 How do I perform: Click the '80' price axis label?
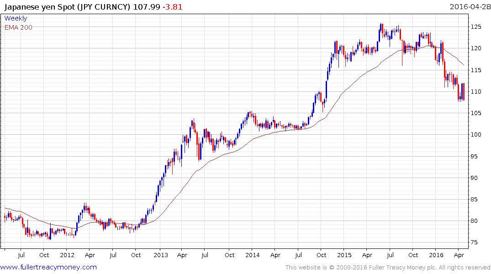pos(475,221)
